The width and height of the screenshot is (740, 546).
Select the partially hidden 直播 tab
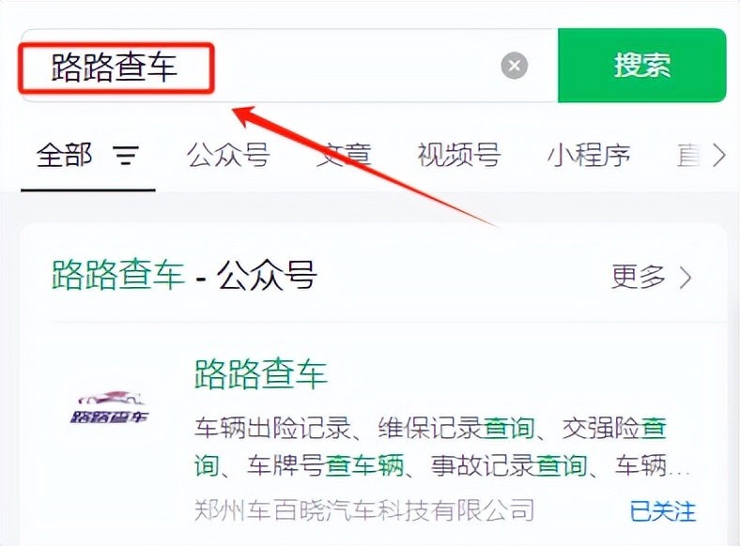coord(689,155)
